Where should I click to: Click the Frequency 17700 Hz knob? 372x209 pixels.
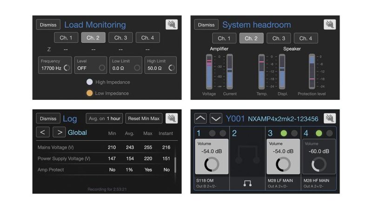(66, 68)
